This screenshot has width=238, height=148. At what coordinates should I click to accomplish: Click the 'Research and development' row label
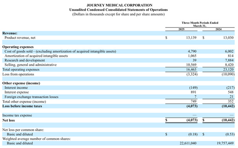tap(25, 60)
